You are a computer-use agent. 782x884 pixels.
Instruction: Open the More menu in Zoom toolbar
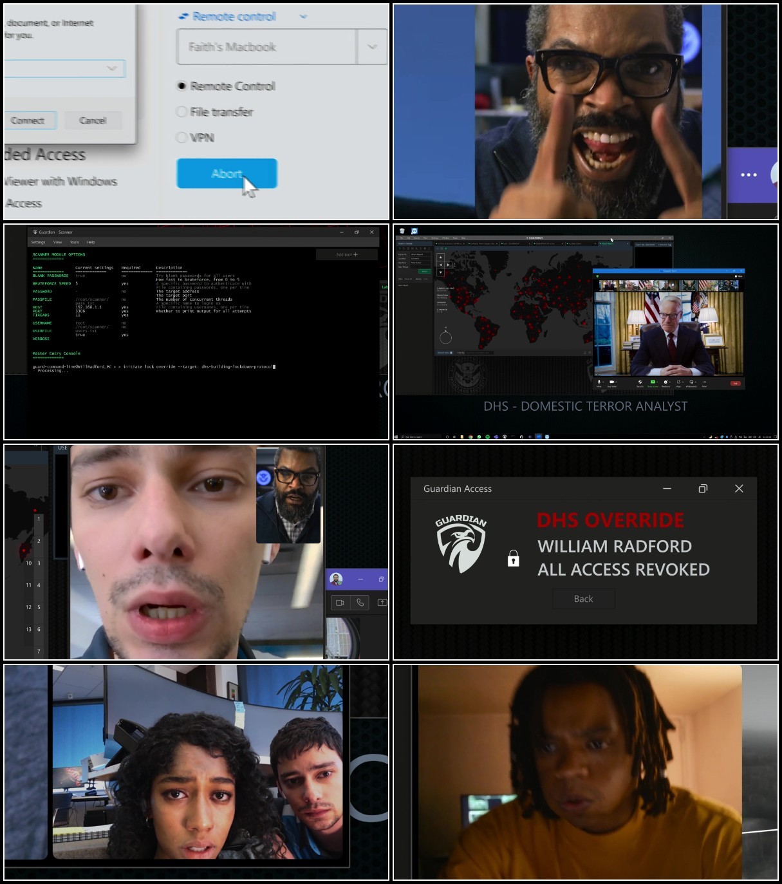[704, 383]
